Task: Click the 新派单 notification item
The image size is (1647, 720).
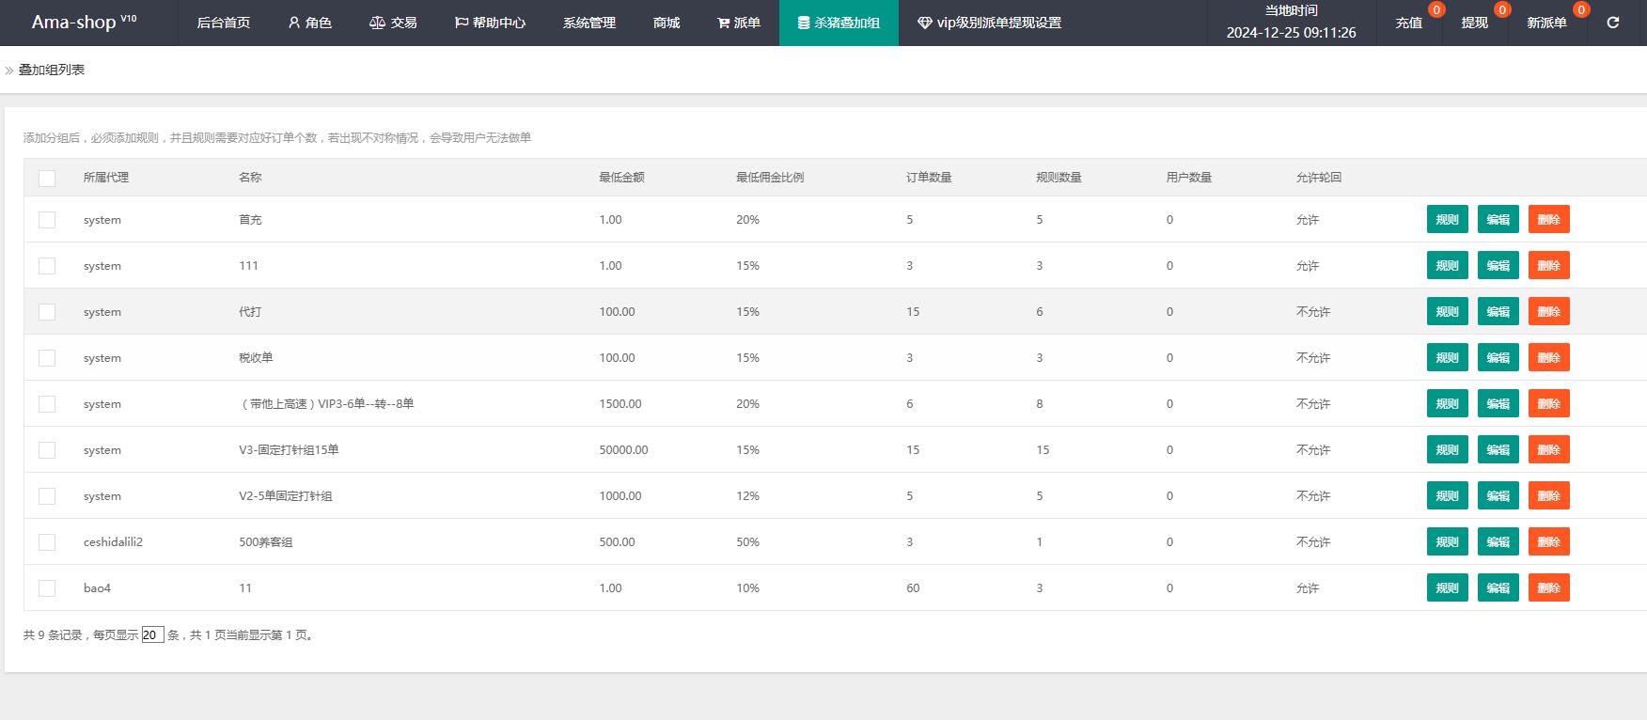Action: 1547,23
